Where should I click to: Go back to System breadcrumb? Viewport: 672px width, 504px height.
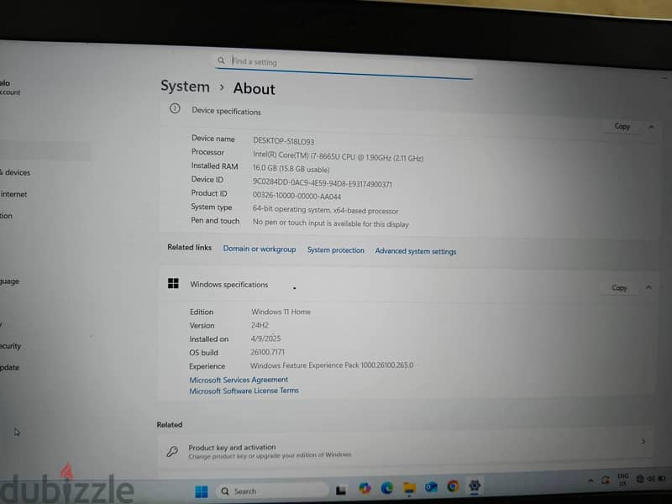(185, 87)
